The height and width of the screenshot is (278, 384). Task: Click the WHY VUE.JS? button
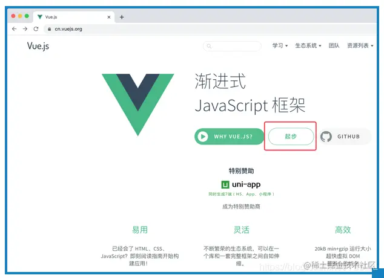229,137
